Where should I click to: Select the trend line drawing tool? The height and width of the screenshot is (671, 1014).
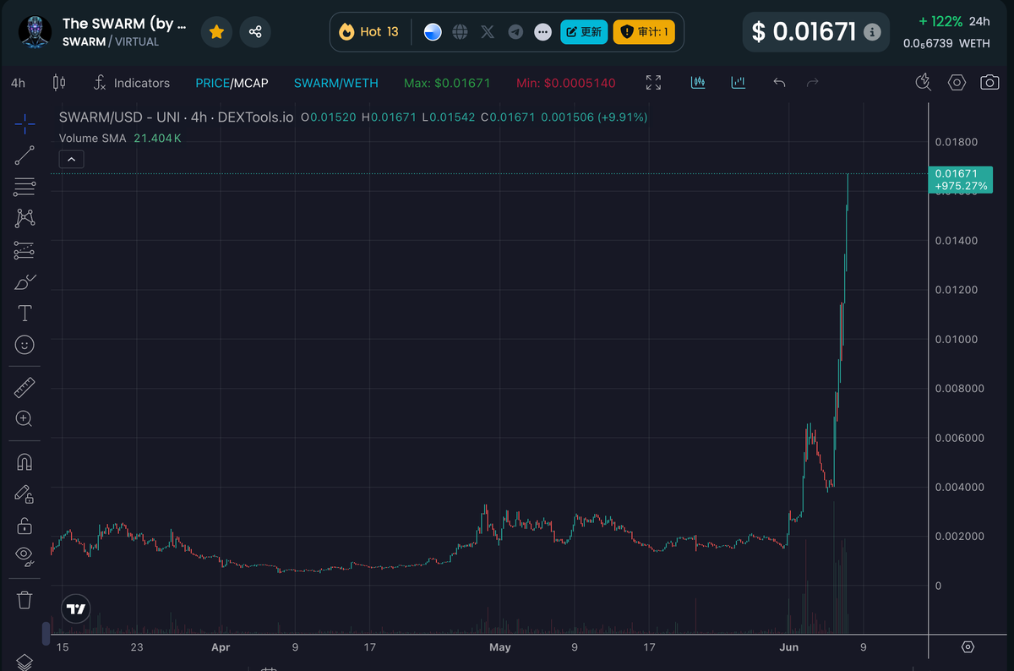(x=25, y=155)
